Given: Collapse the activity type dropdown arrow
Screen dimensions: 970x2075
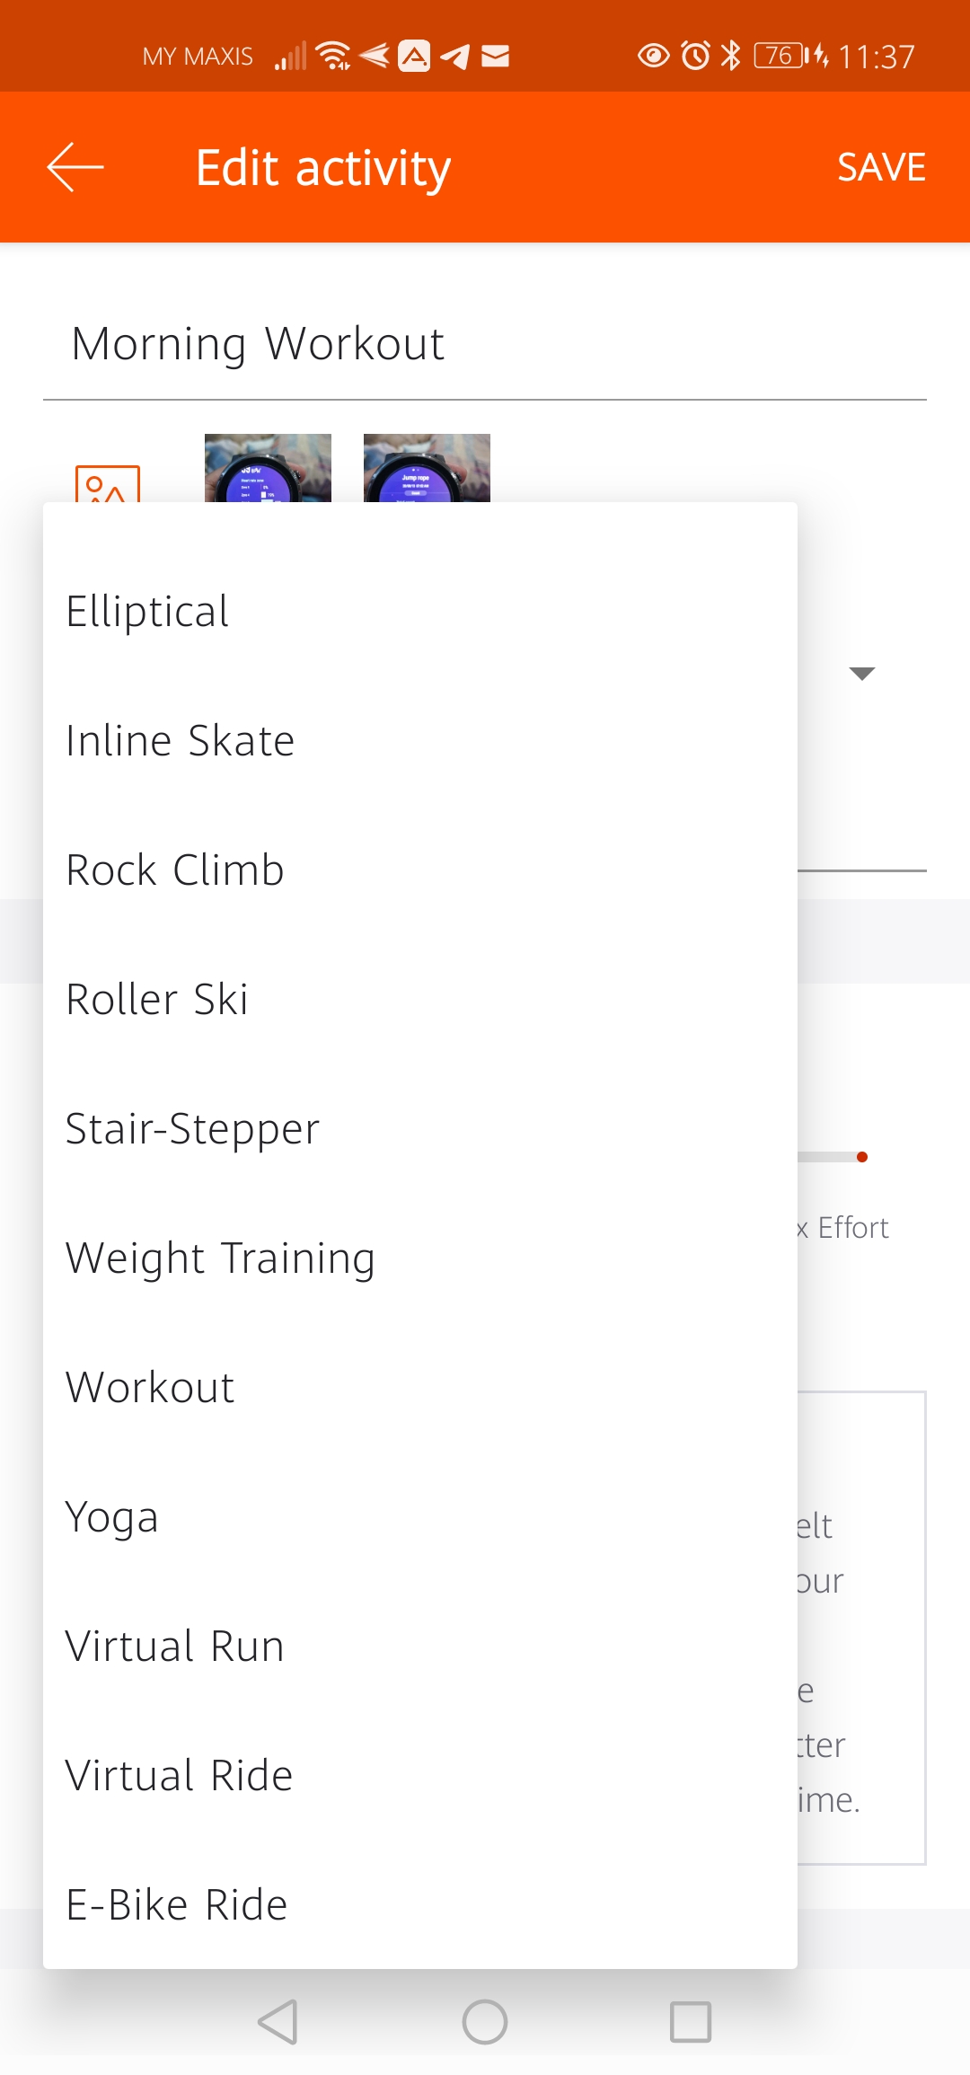Looking at the screenshot, I should pos(862,674).
